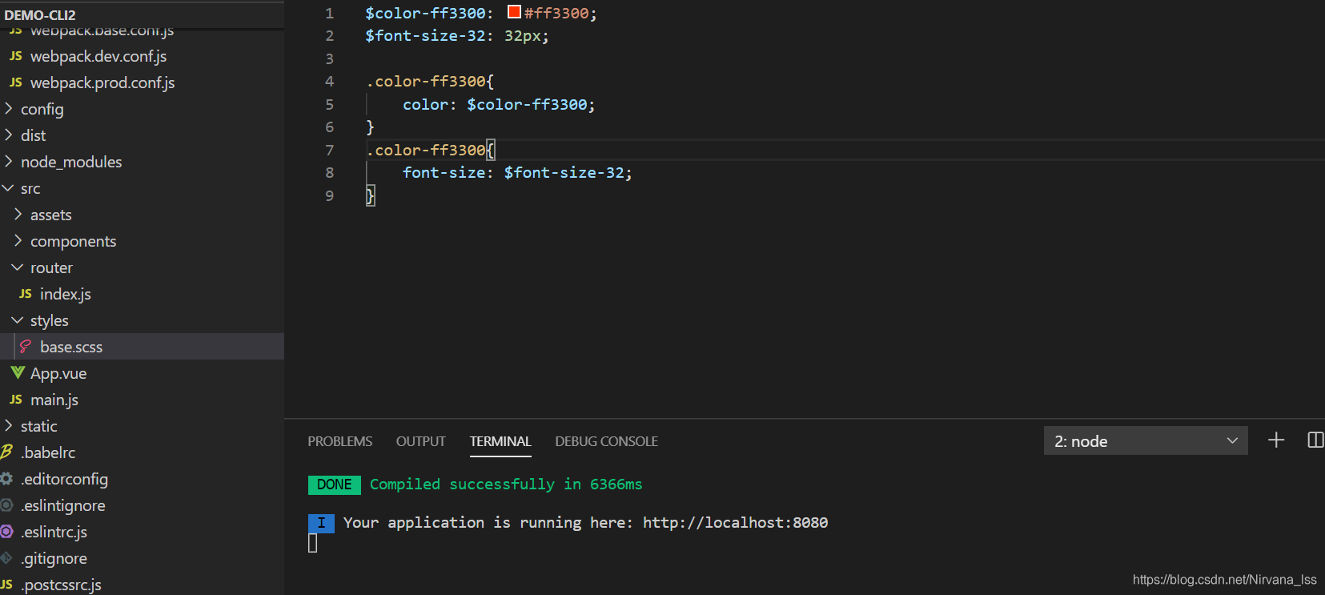This screenshot has height=595, width=1325.
Task: Click the JS icon beside main.js
Action: [16, 400]
